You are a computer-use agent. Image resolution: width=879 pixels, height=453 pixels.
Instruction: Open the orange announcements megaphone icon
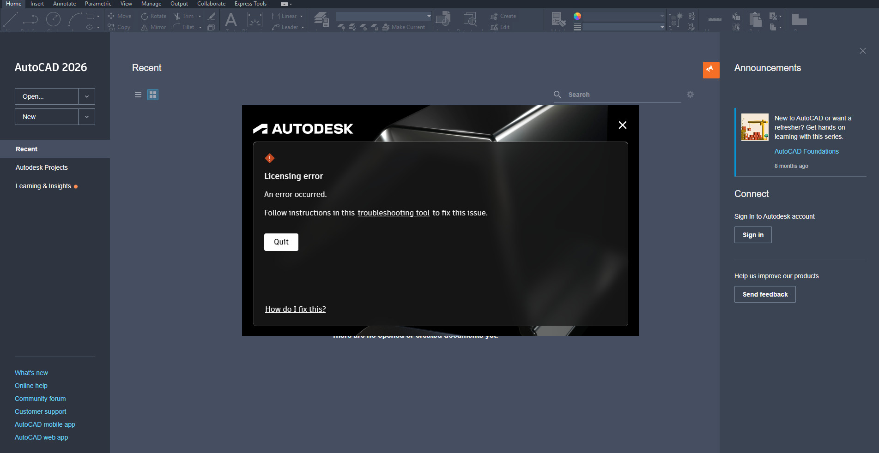point(711,70)
